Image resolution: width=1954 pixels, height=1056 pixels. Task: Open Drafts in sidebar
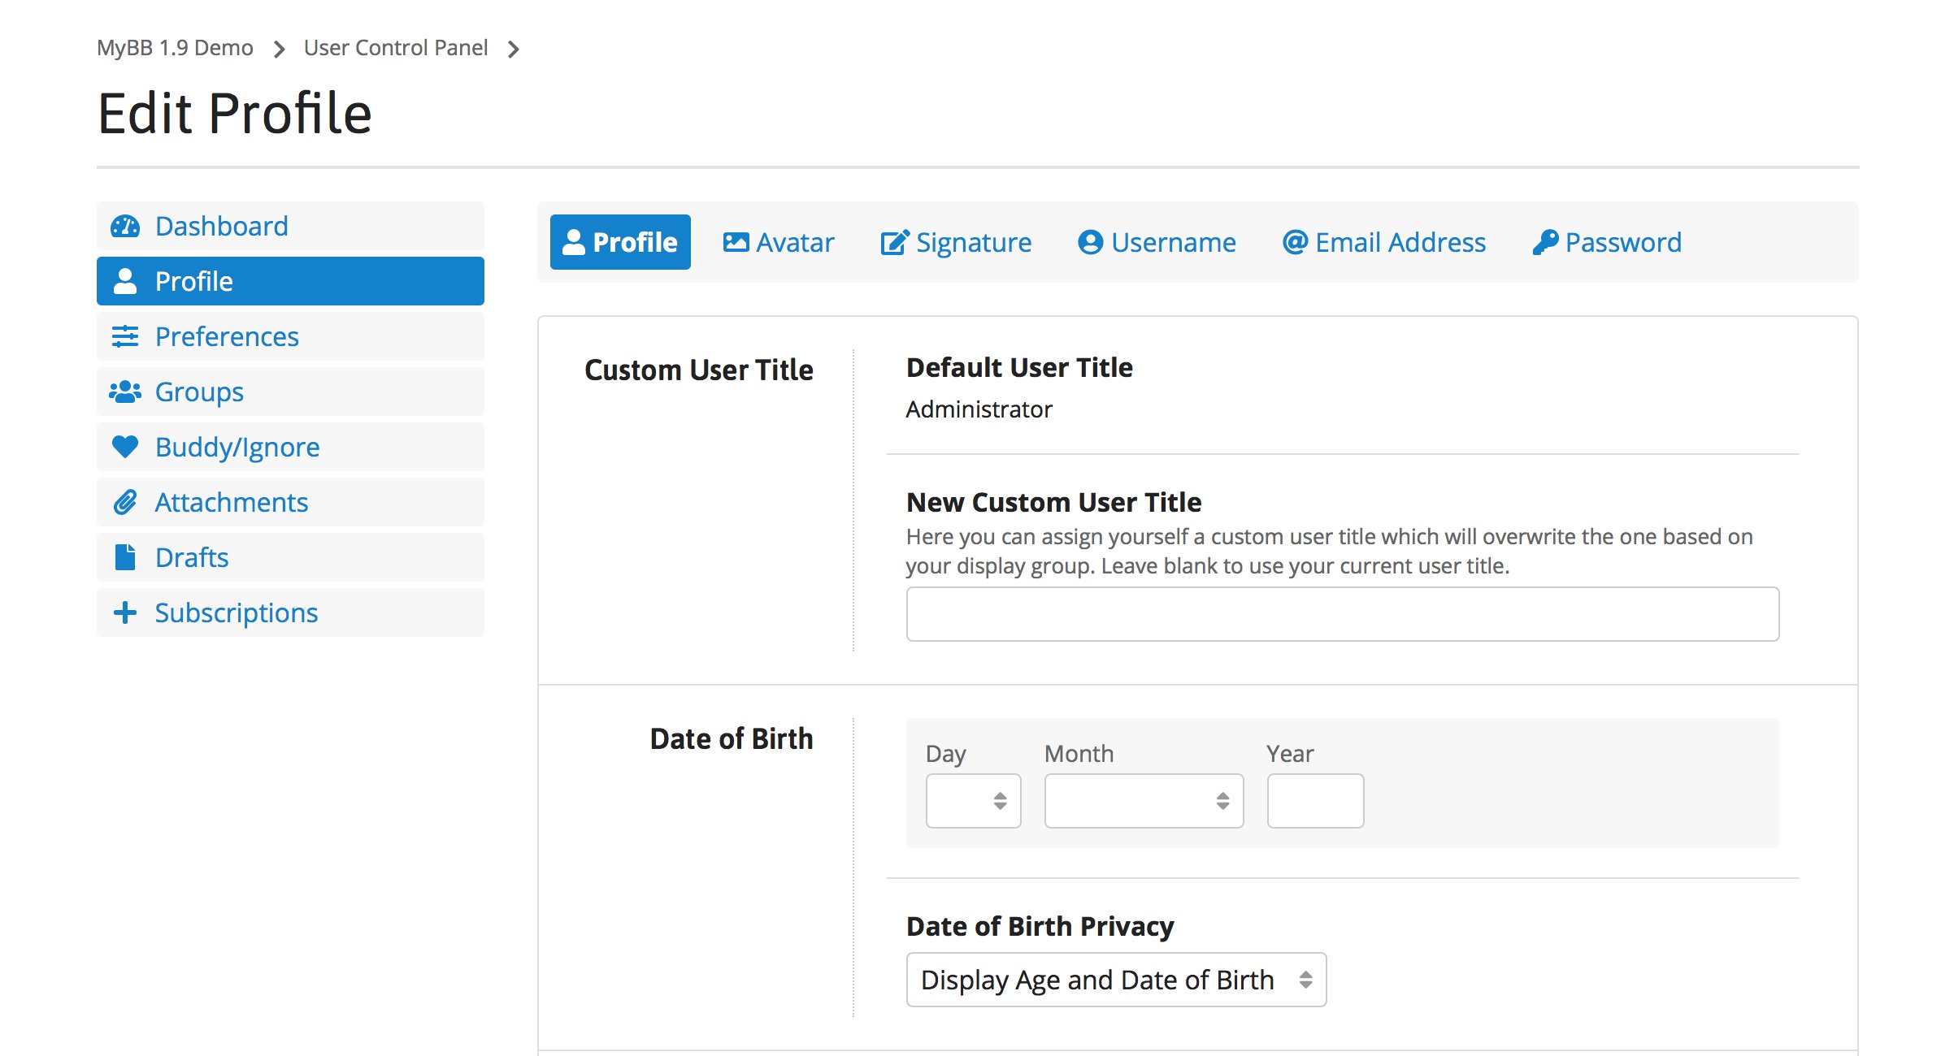(290, 557)
